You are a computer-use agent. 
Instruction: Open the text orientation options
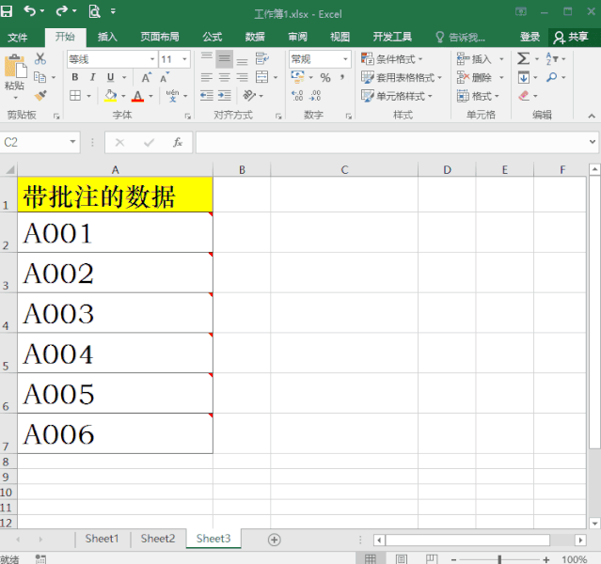click(249, 95)
